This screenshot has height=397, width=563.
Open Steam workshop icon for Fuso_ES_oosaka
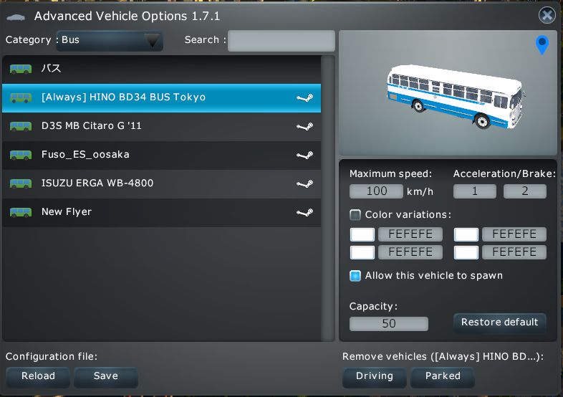304,156
